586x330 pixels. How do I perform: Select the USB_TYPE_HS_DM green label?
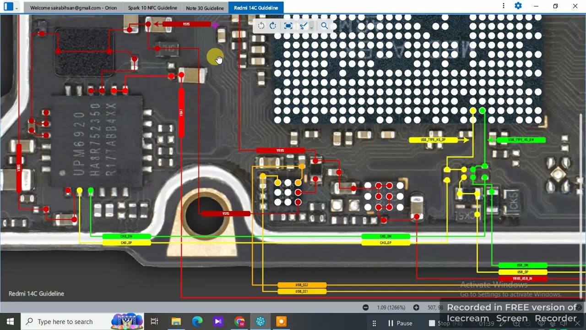click(521, 140)
